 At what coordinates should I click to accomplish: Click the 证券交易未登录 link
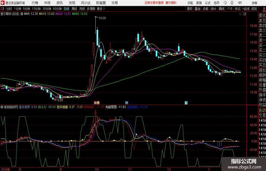pos(154,3)
